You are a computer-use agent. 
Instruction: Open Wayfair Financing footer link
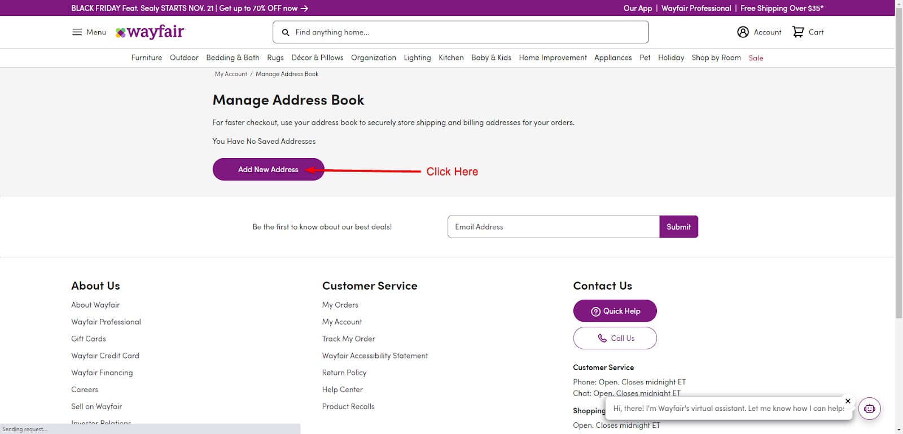(102, 372)
